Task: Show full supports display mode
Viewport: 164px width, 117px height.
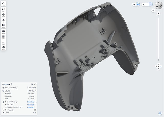Action: (x=143, y=4)
